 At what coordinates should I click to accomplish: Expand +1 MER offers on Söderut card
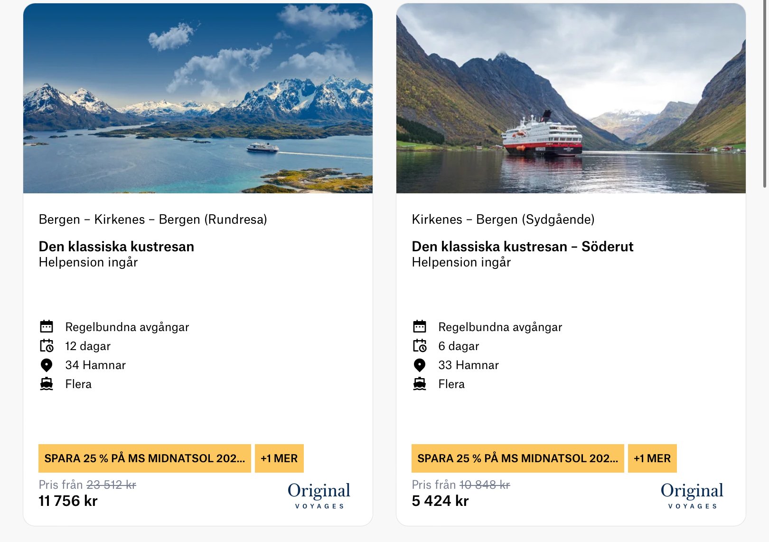pos(652,458)
